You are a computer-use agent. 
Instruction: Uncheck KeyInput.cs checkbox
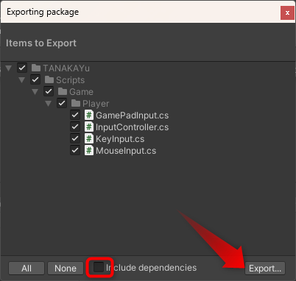(75, 138)
